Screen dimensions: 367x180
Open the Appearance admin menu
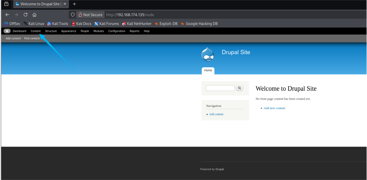69,31
